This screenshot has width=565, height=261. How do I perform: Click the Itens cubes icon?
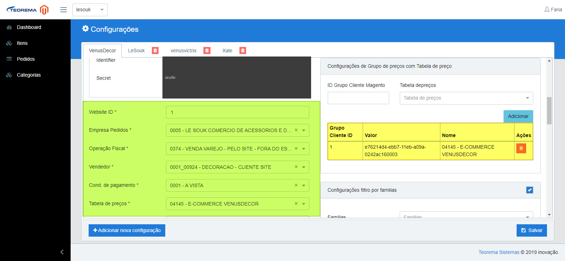(x=9, y=43)
